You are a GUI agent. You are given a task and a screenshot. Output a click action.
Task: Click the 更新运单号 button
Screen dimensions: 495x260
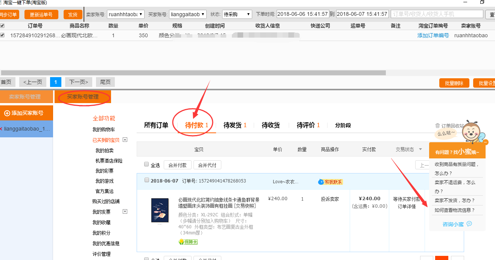41,15
